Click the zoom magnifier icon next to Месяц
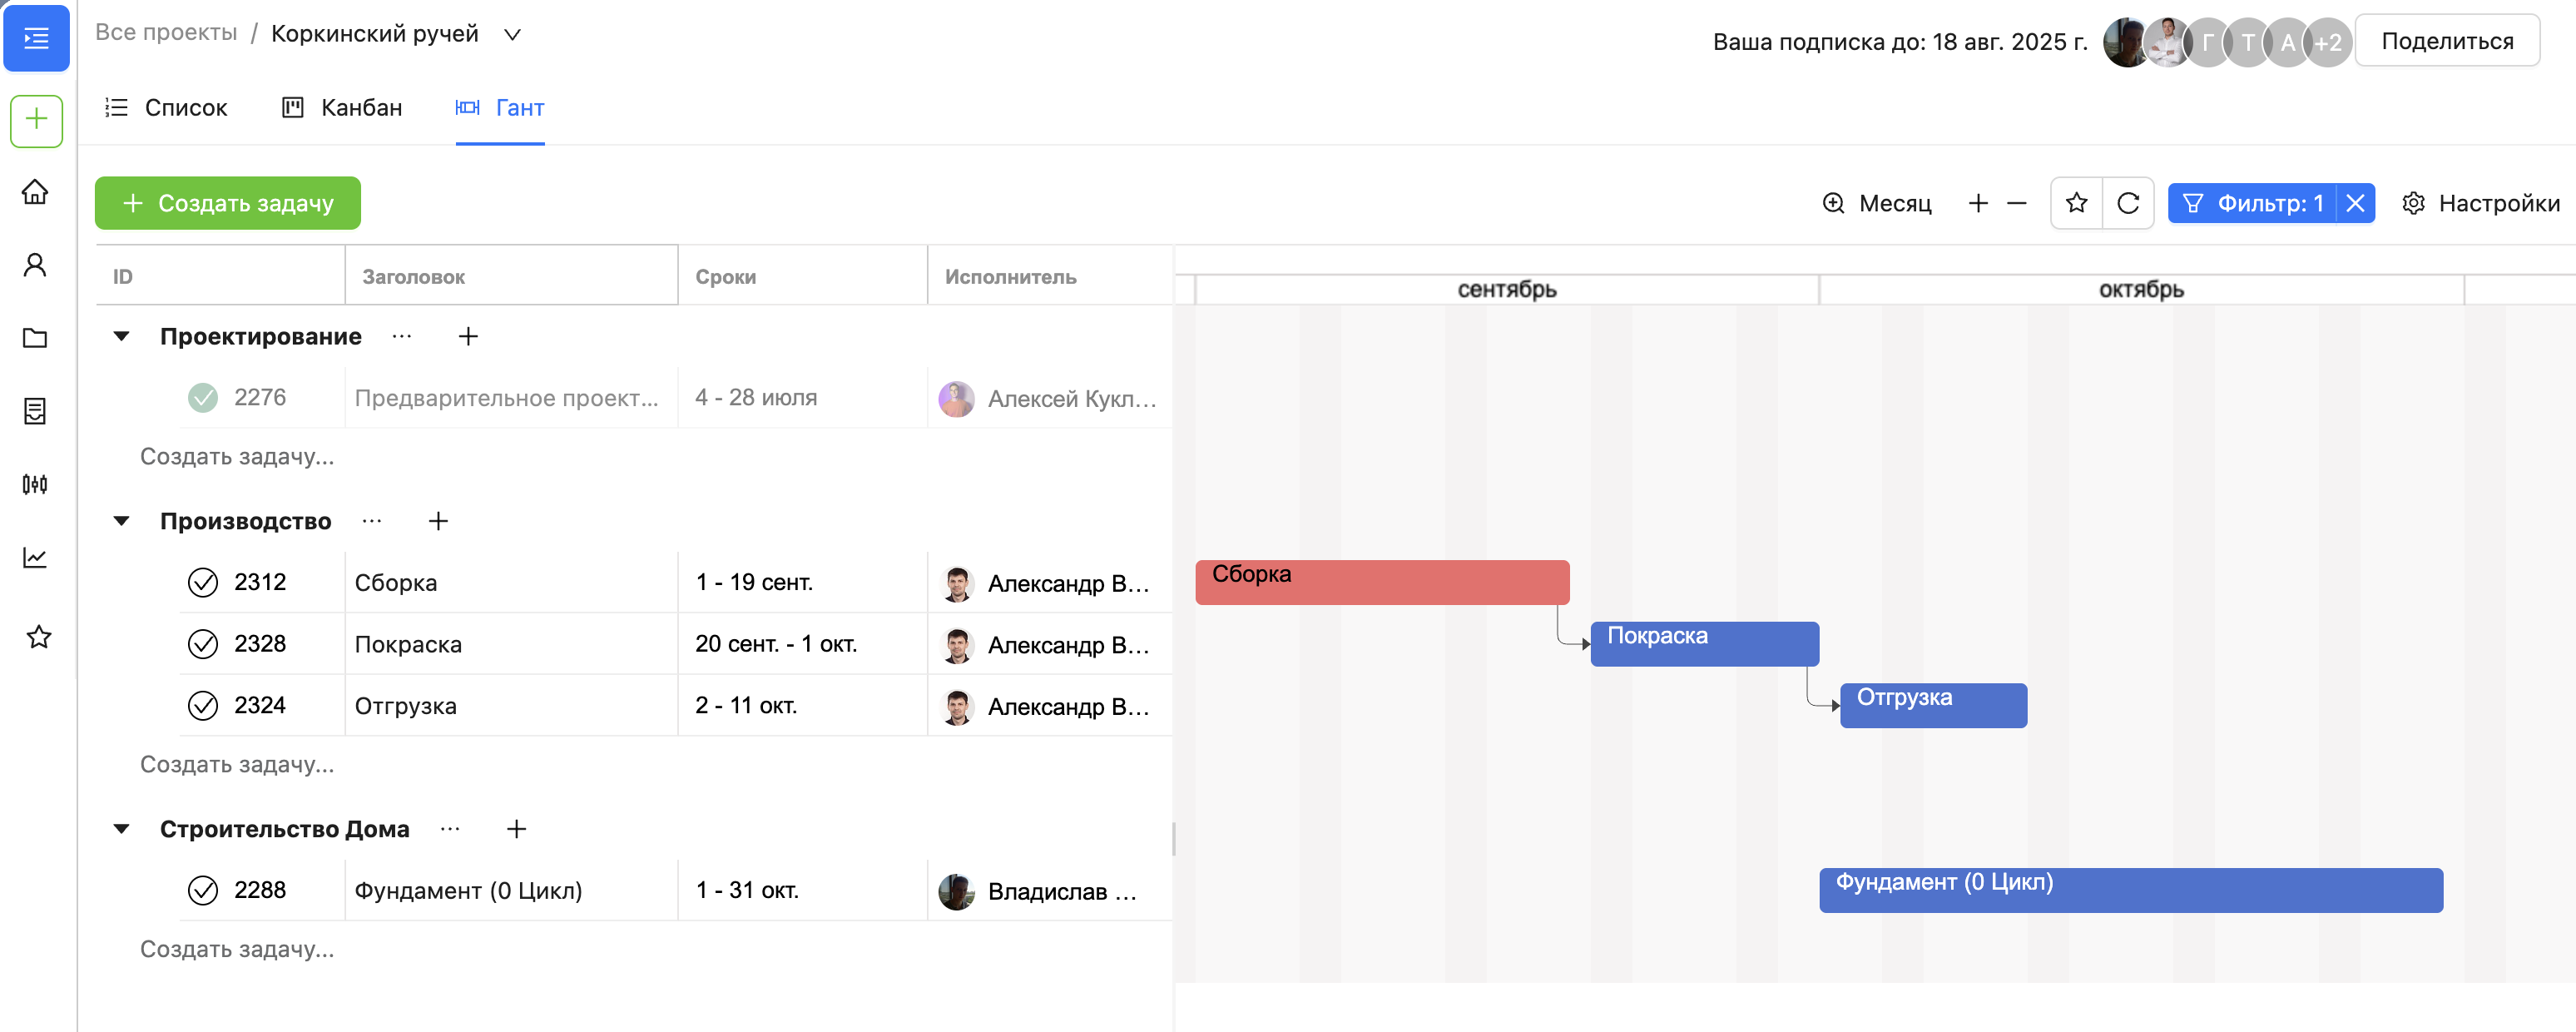Screen dimensions: 2576x1032 (x=1833, y=203)
